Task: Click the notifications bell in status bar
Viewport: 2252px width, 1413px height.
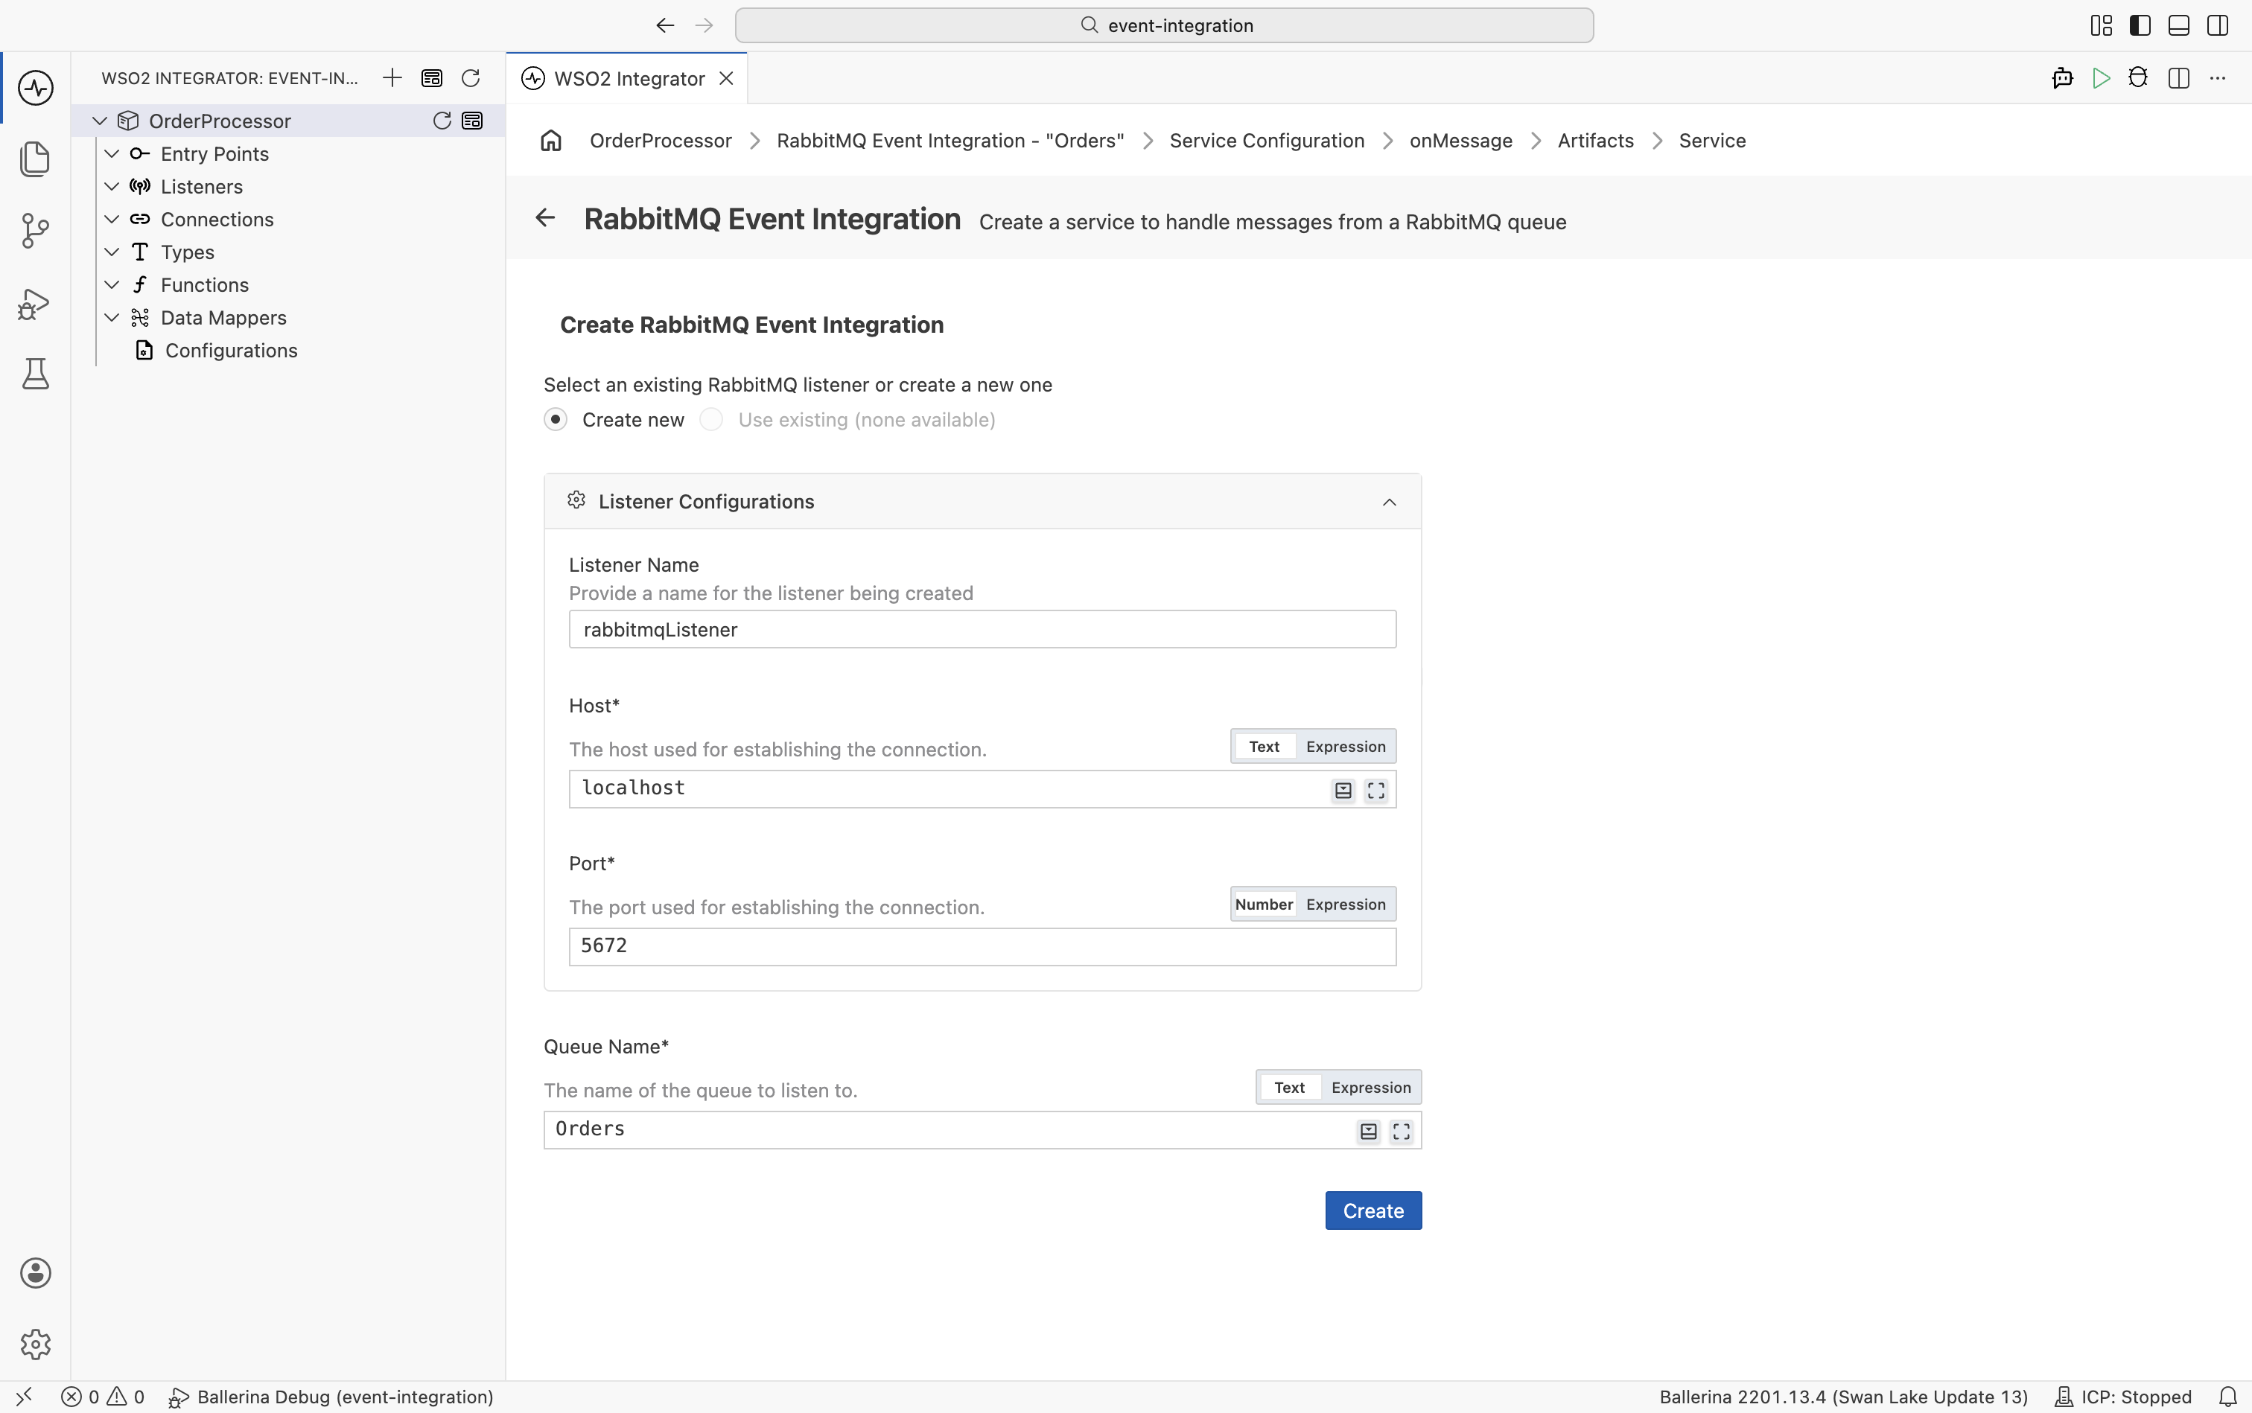Action: coord(2227,1397)
